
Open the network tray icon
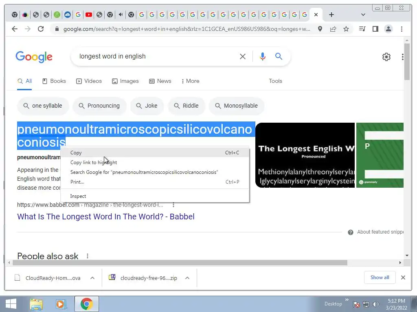pos(366,304)
